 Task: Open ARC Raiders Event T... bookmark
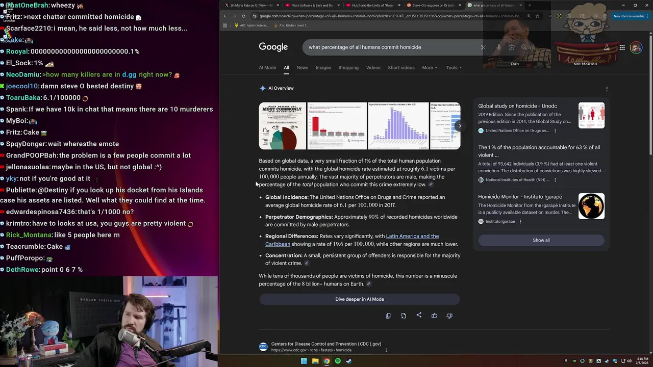291,25
